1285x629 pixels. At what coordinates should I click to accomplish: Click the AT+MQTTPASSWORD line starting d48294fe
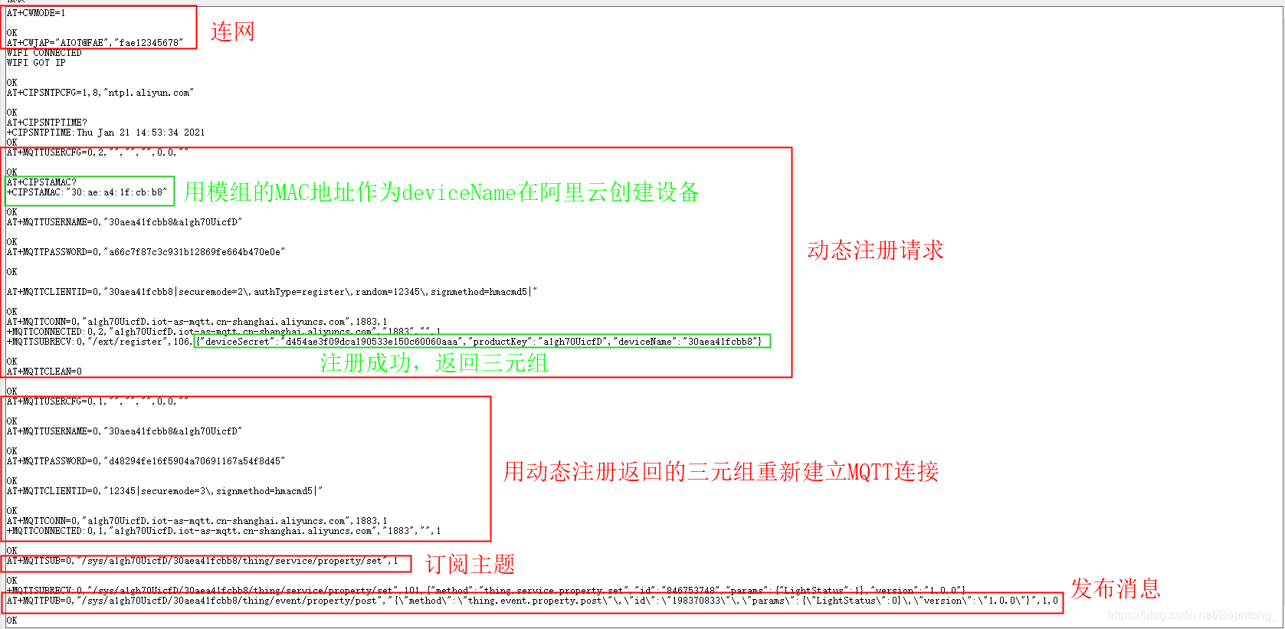146,461
